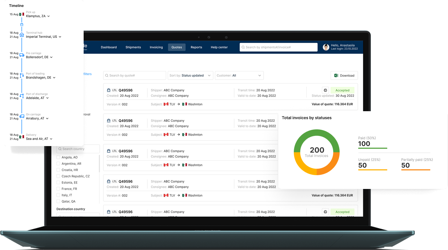Click the green Paid segment of donut chart
The height and width of the screenshot is (250, 448).
316,133
